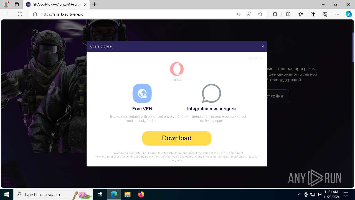
Task: Add this page to favorites star
Action: [260, 14]
